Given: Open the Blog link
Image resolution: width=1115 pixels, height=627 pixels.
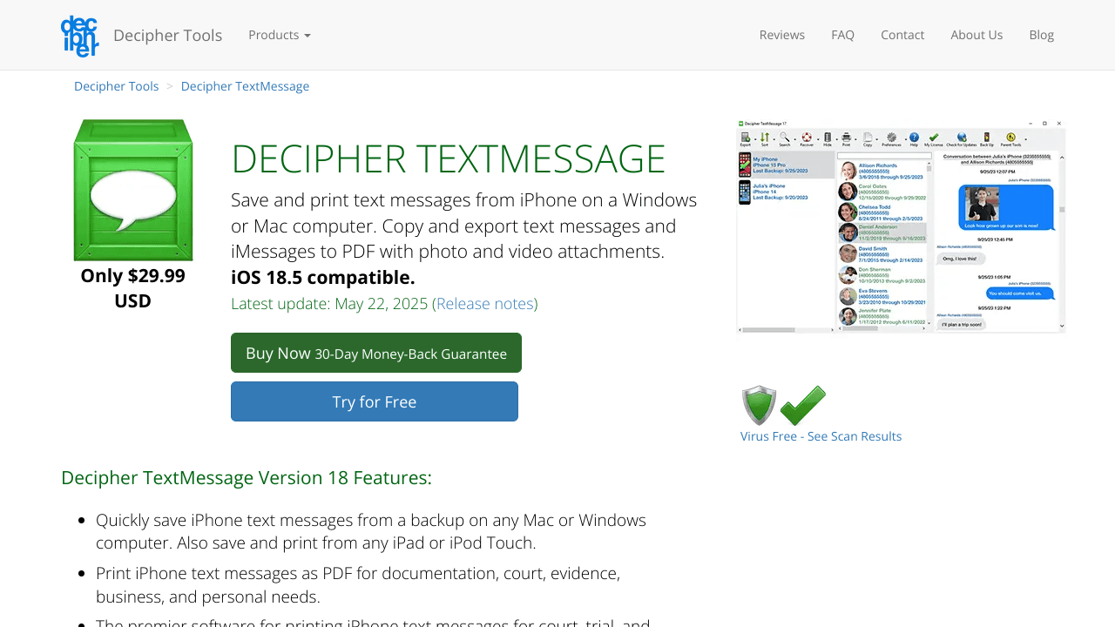Looking at the screenshot, I should 1042,35.
